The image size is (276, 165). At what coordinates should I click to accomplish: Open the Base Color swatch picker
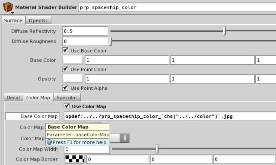[x=73, y=60]
